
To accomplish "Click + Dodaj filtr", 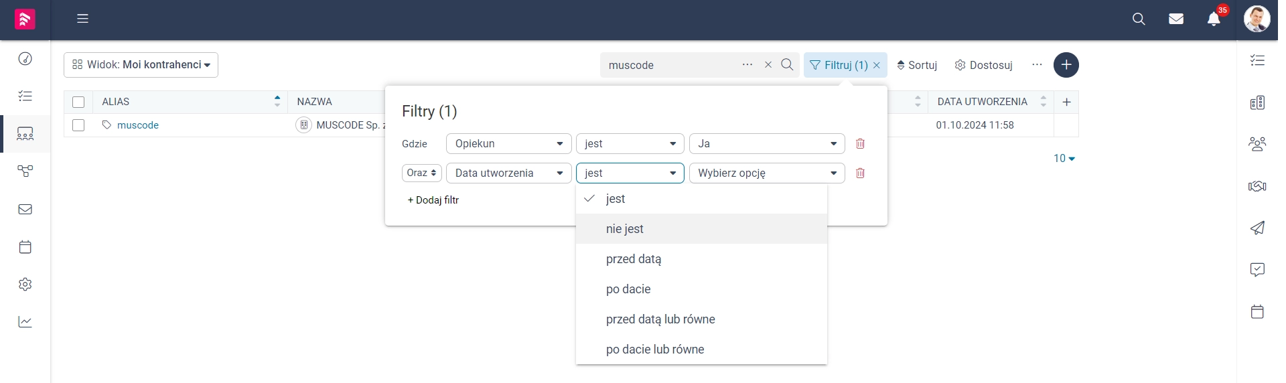I will tap(433, 200).
